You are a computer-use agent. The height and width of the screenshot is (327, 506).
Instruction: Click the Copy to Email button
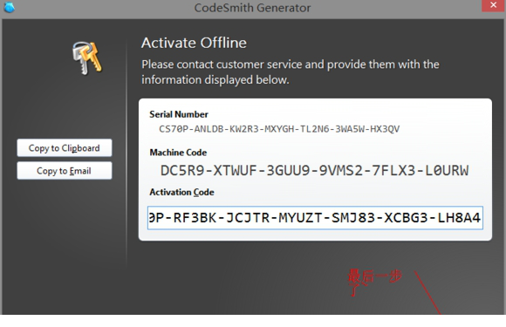65,171
